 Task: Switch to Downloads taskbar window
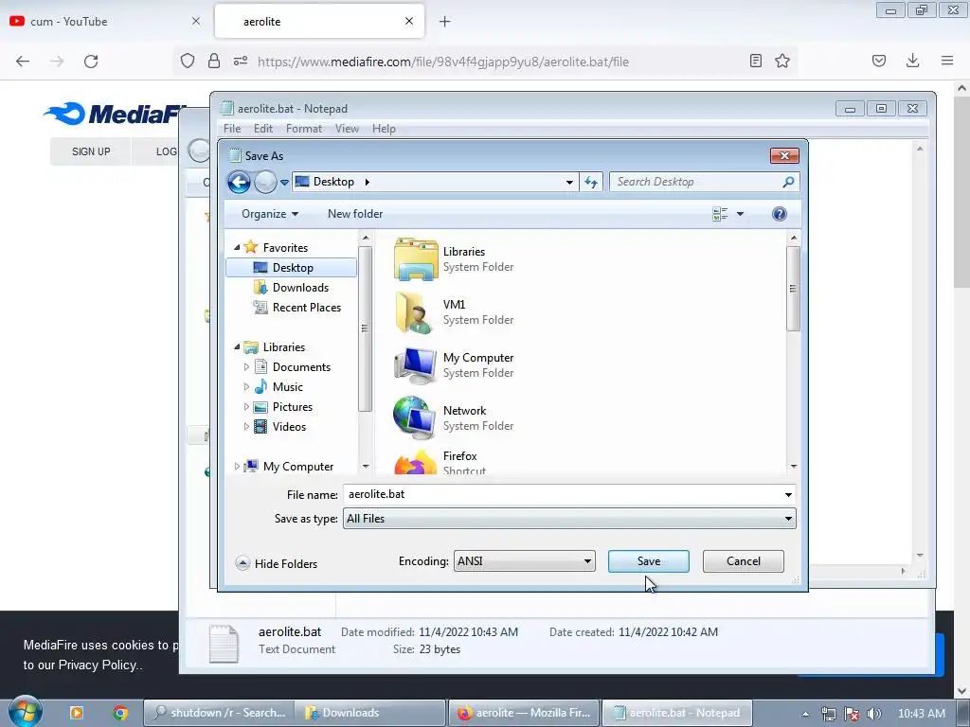(370, 713)
